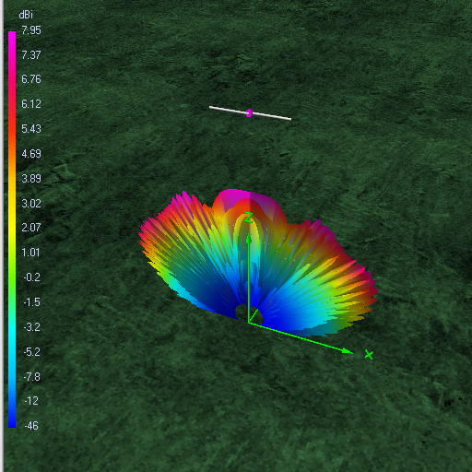Click the -12 label on the gain scale

pyautogui.click(x=31, y=401)
